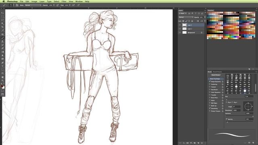Open the Image menu
This screenshot has height=145, width=258.
pos(34,1)
